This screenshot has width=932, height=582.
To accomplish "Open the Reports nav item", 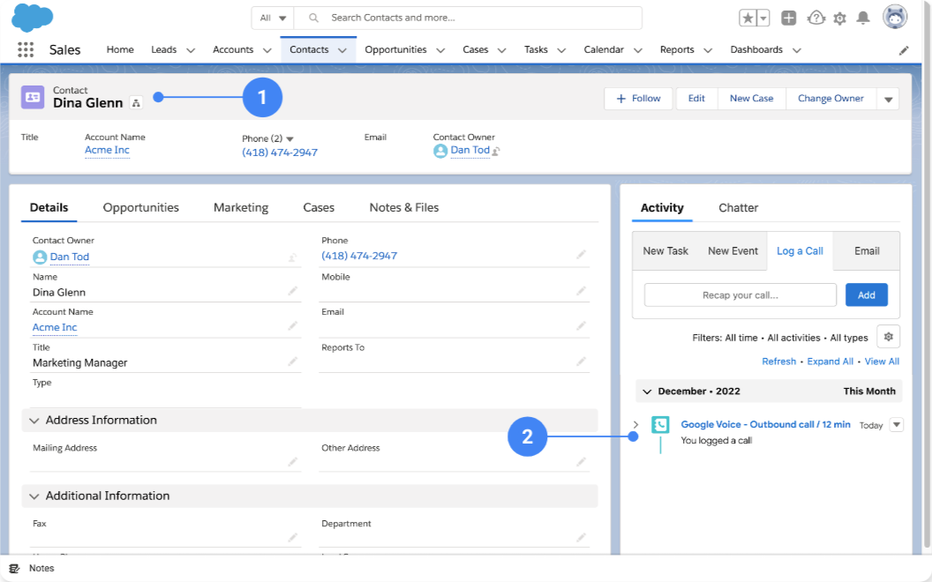I will coord(677,50).
